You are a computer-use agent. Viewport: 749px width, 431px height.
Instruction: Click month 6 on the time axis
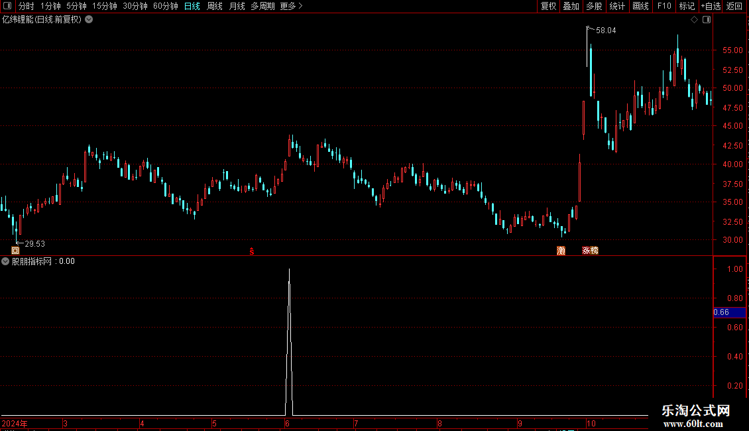click(x=287, y=424)
